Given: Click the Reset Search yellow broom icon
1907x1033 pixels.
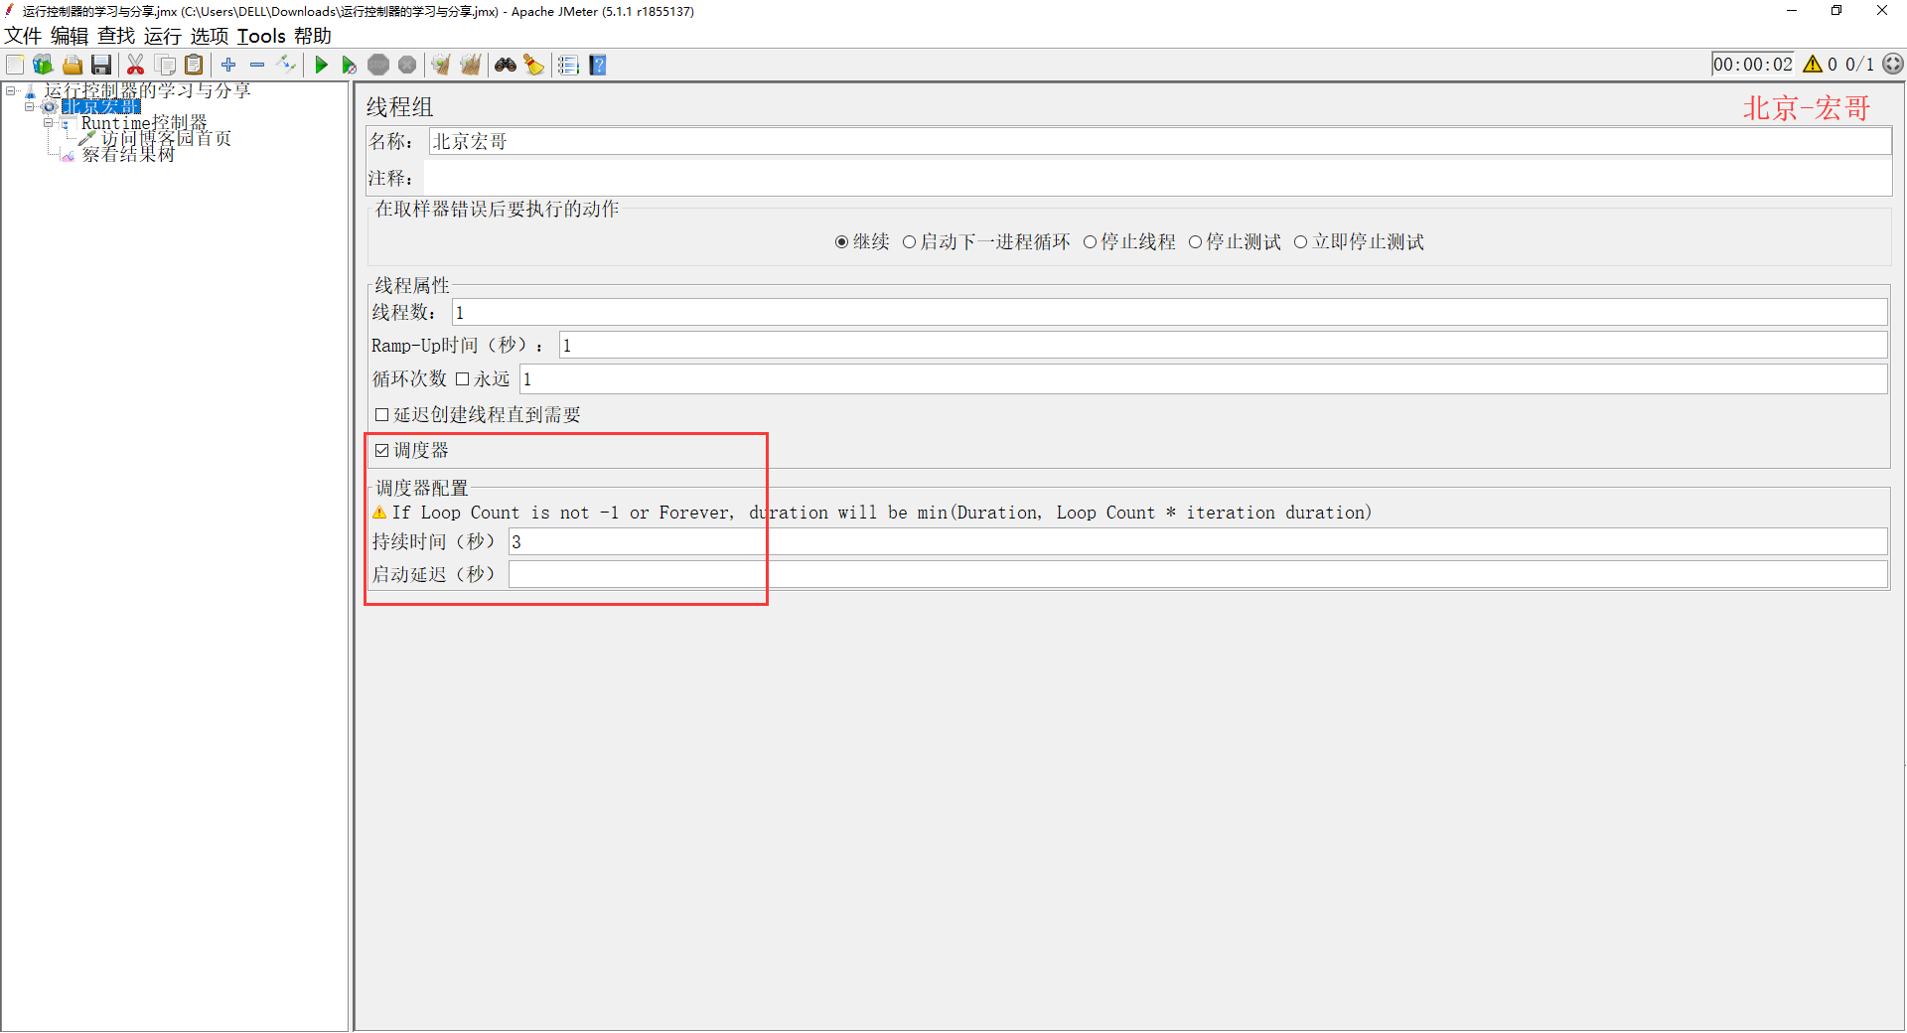Looking at the screenshot, I should click(534, 65).
